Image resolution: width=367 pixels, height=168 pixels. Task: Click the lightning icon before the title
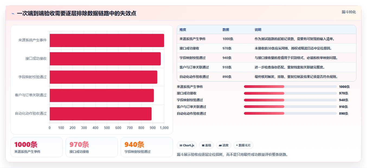point(13,14)
